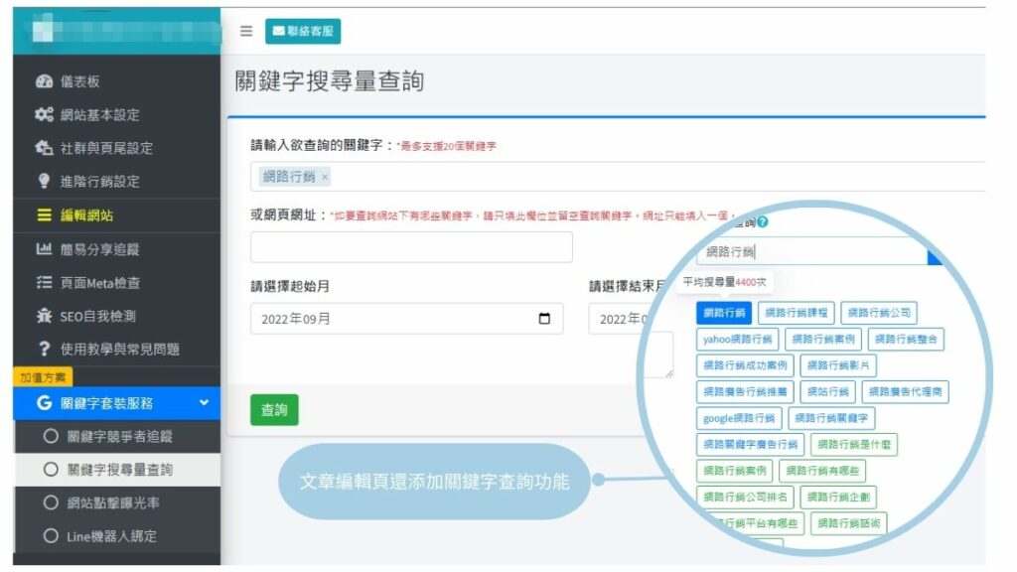Pick the 網路行銷公司 keyword tag

coord(879,313)
